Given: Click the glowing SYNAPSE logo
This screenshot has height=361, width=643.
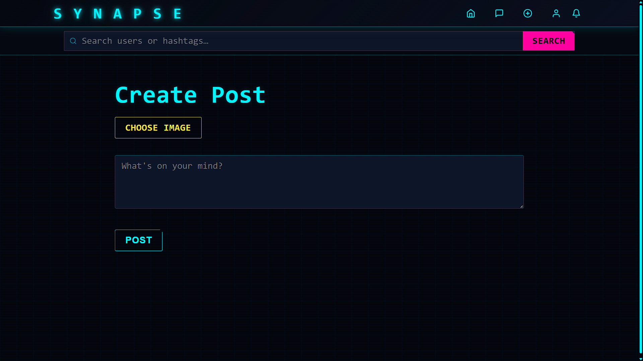Looking at the screenshot, I should 118,13.
